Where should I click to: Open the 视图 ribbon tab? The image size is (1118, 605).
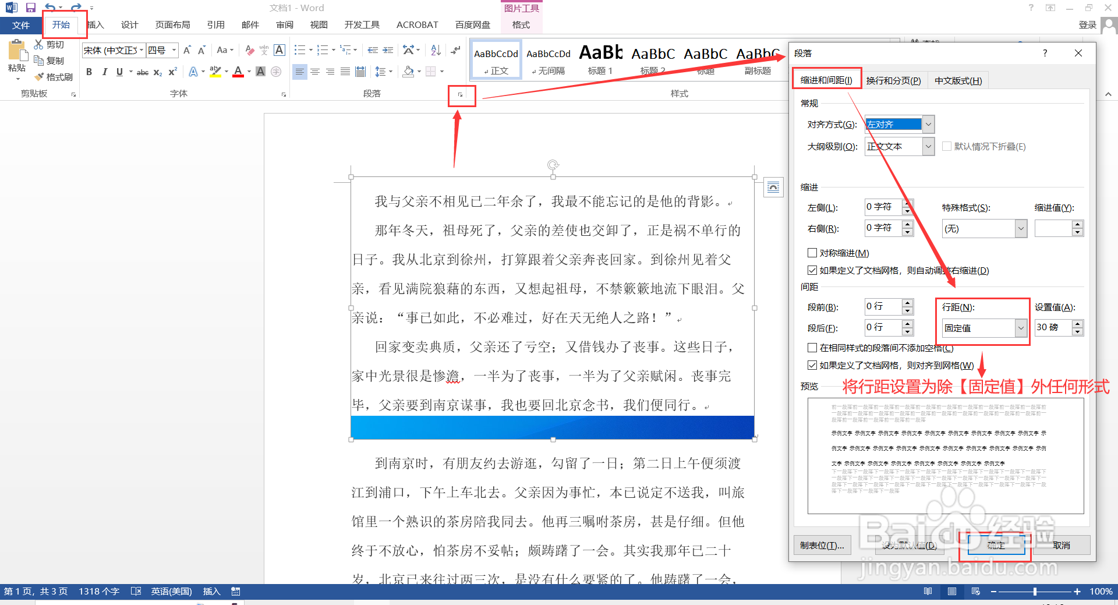pyautogui.click(x=319, y=24)
